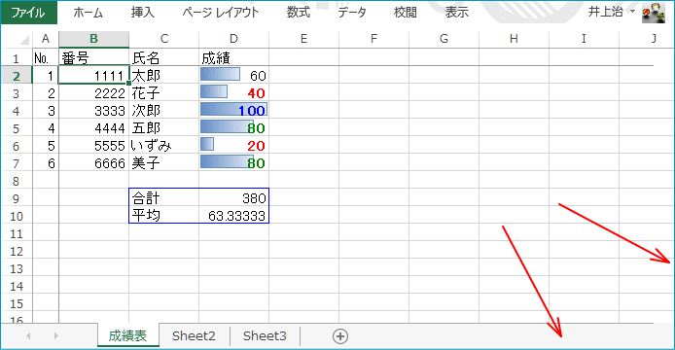Select column E header
The height and width of the screenshot is (350, 675).
(303, 39)
